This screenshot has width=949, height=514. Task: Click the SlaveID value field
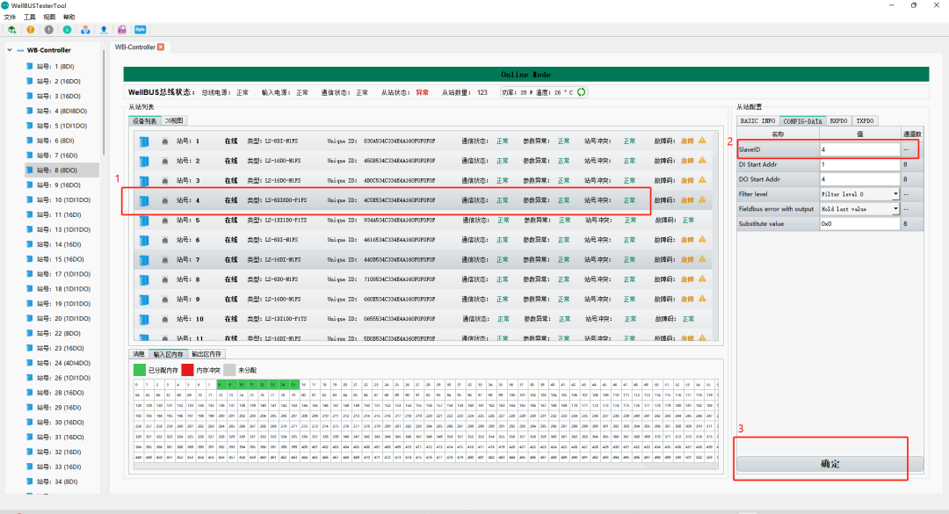click(859, 149)
